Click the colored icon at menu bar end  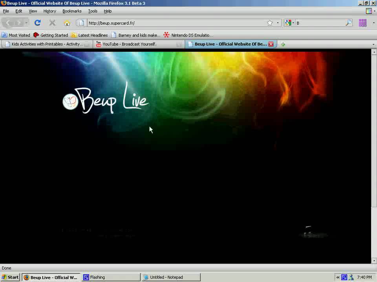(369, 11)
